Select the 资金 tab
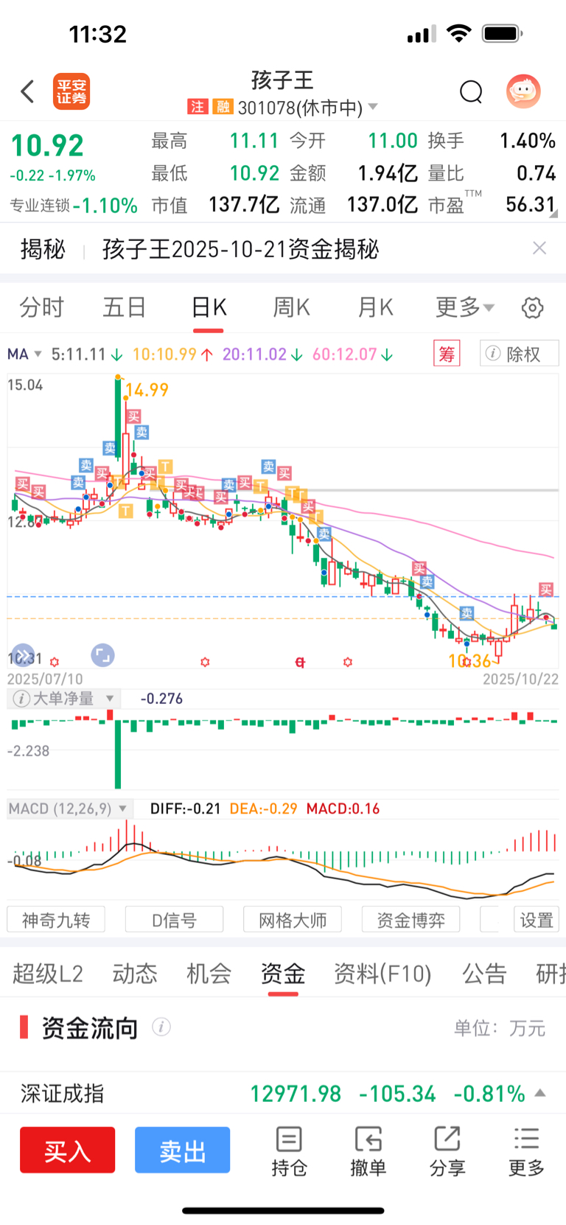The height and width of the screenshot is (1225, 566). pyautogui.click(x=283, y=974)
